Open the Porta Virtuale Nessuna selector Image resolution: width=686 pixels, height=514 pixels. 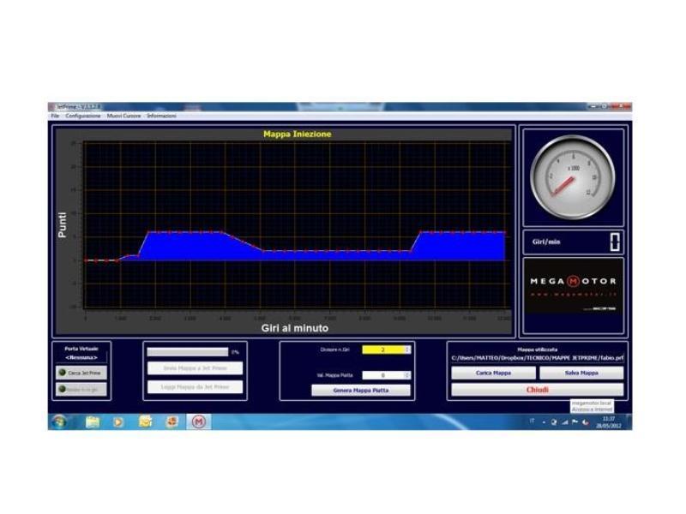(81, 356)
